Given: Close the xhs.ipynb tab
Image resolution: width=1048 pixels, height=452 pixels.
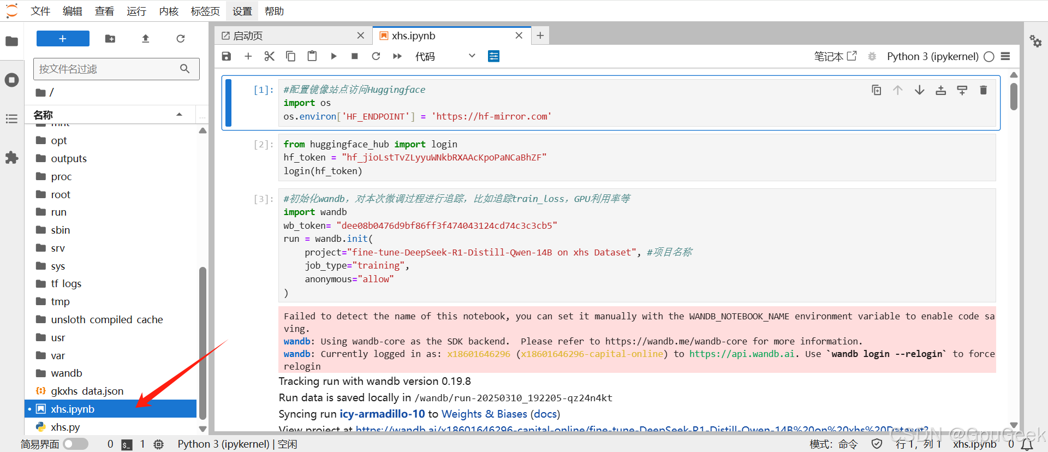Looking at the screenshot, I should [x=519, y=35].
